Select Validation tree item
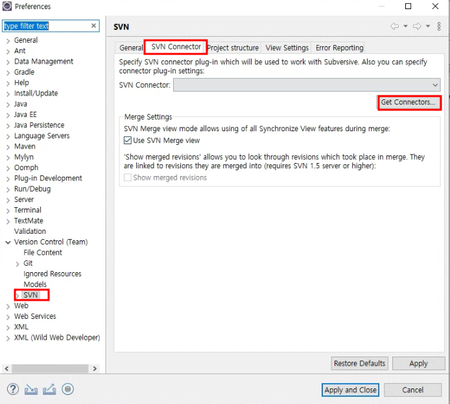This screenshot has width=450, height=404. tap(30, 231)
